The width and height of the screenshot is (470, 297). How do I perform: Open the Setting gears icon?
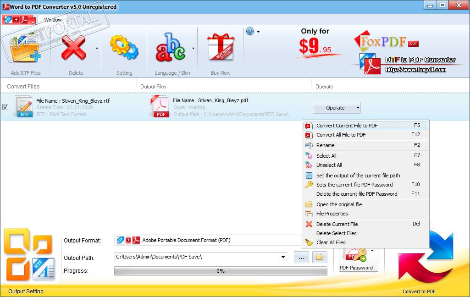point(124,47)
